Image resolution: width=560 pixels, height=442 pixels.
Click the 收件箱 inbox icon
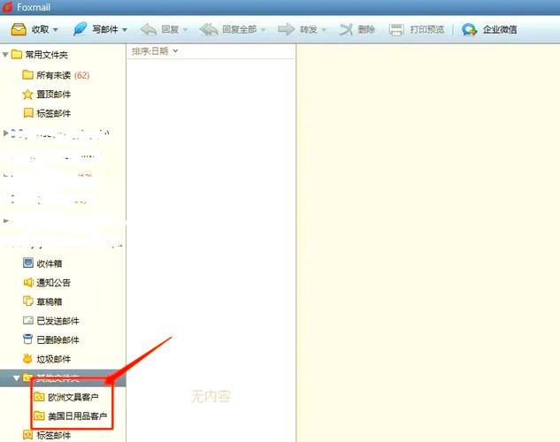27,263
